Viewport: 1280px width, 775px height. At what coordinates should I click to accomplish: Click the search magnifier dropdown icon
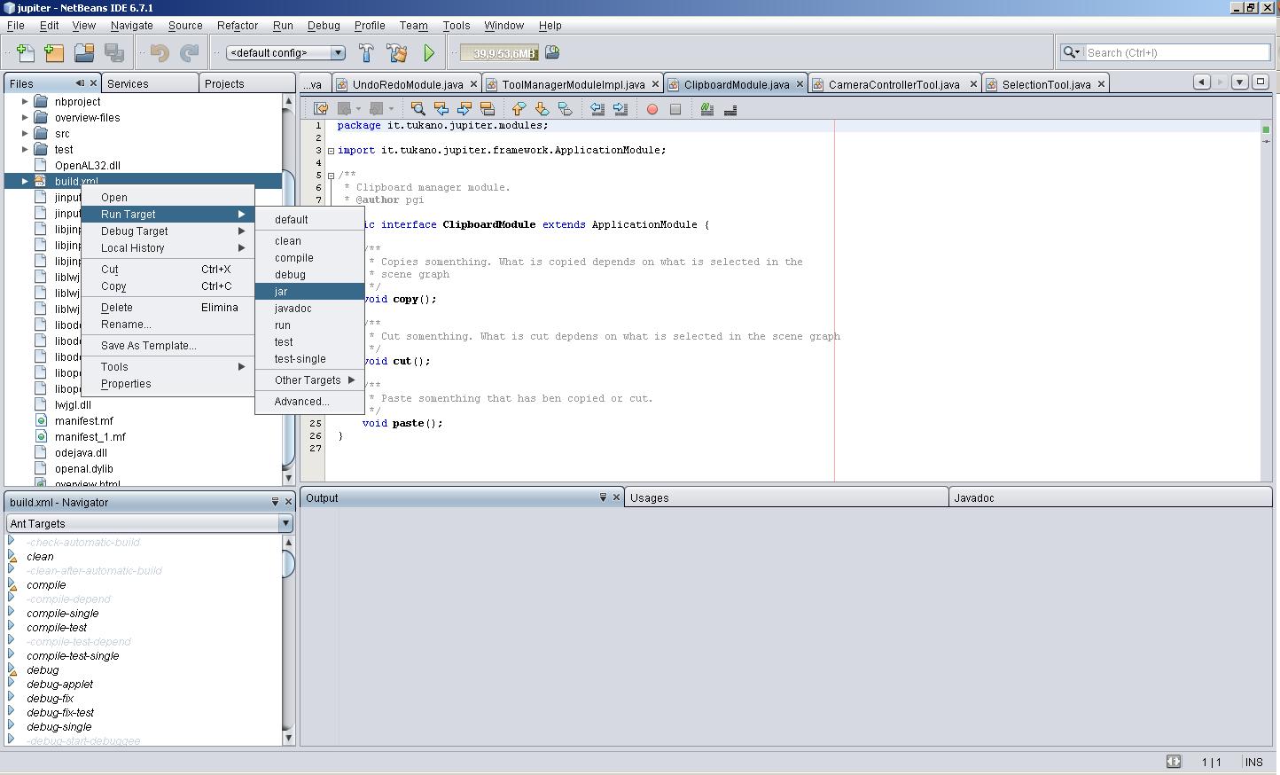(x=1072, y=52)
